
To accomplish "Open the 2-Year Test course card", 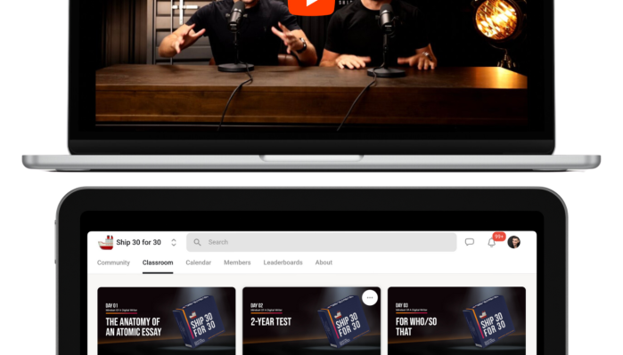I will click(312, 321).
